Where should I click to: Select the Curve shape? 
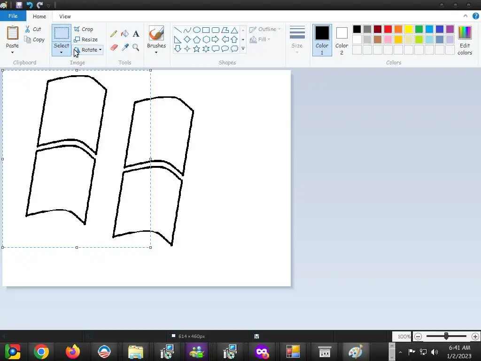pyautogui.click(x=187, y=30)
